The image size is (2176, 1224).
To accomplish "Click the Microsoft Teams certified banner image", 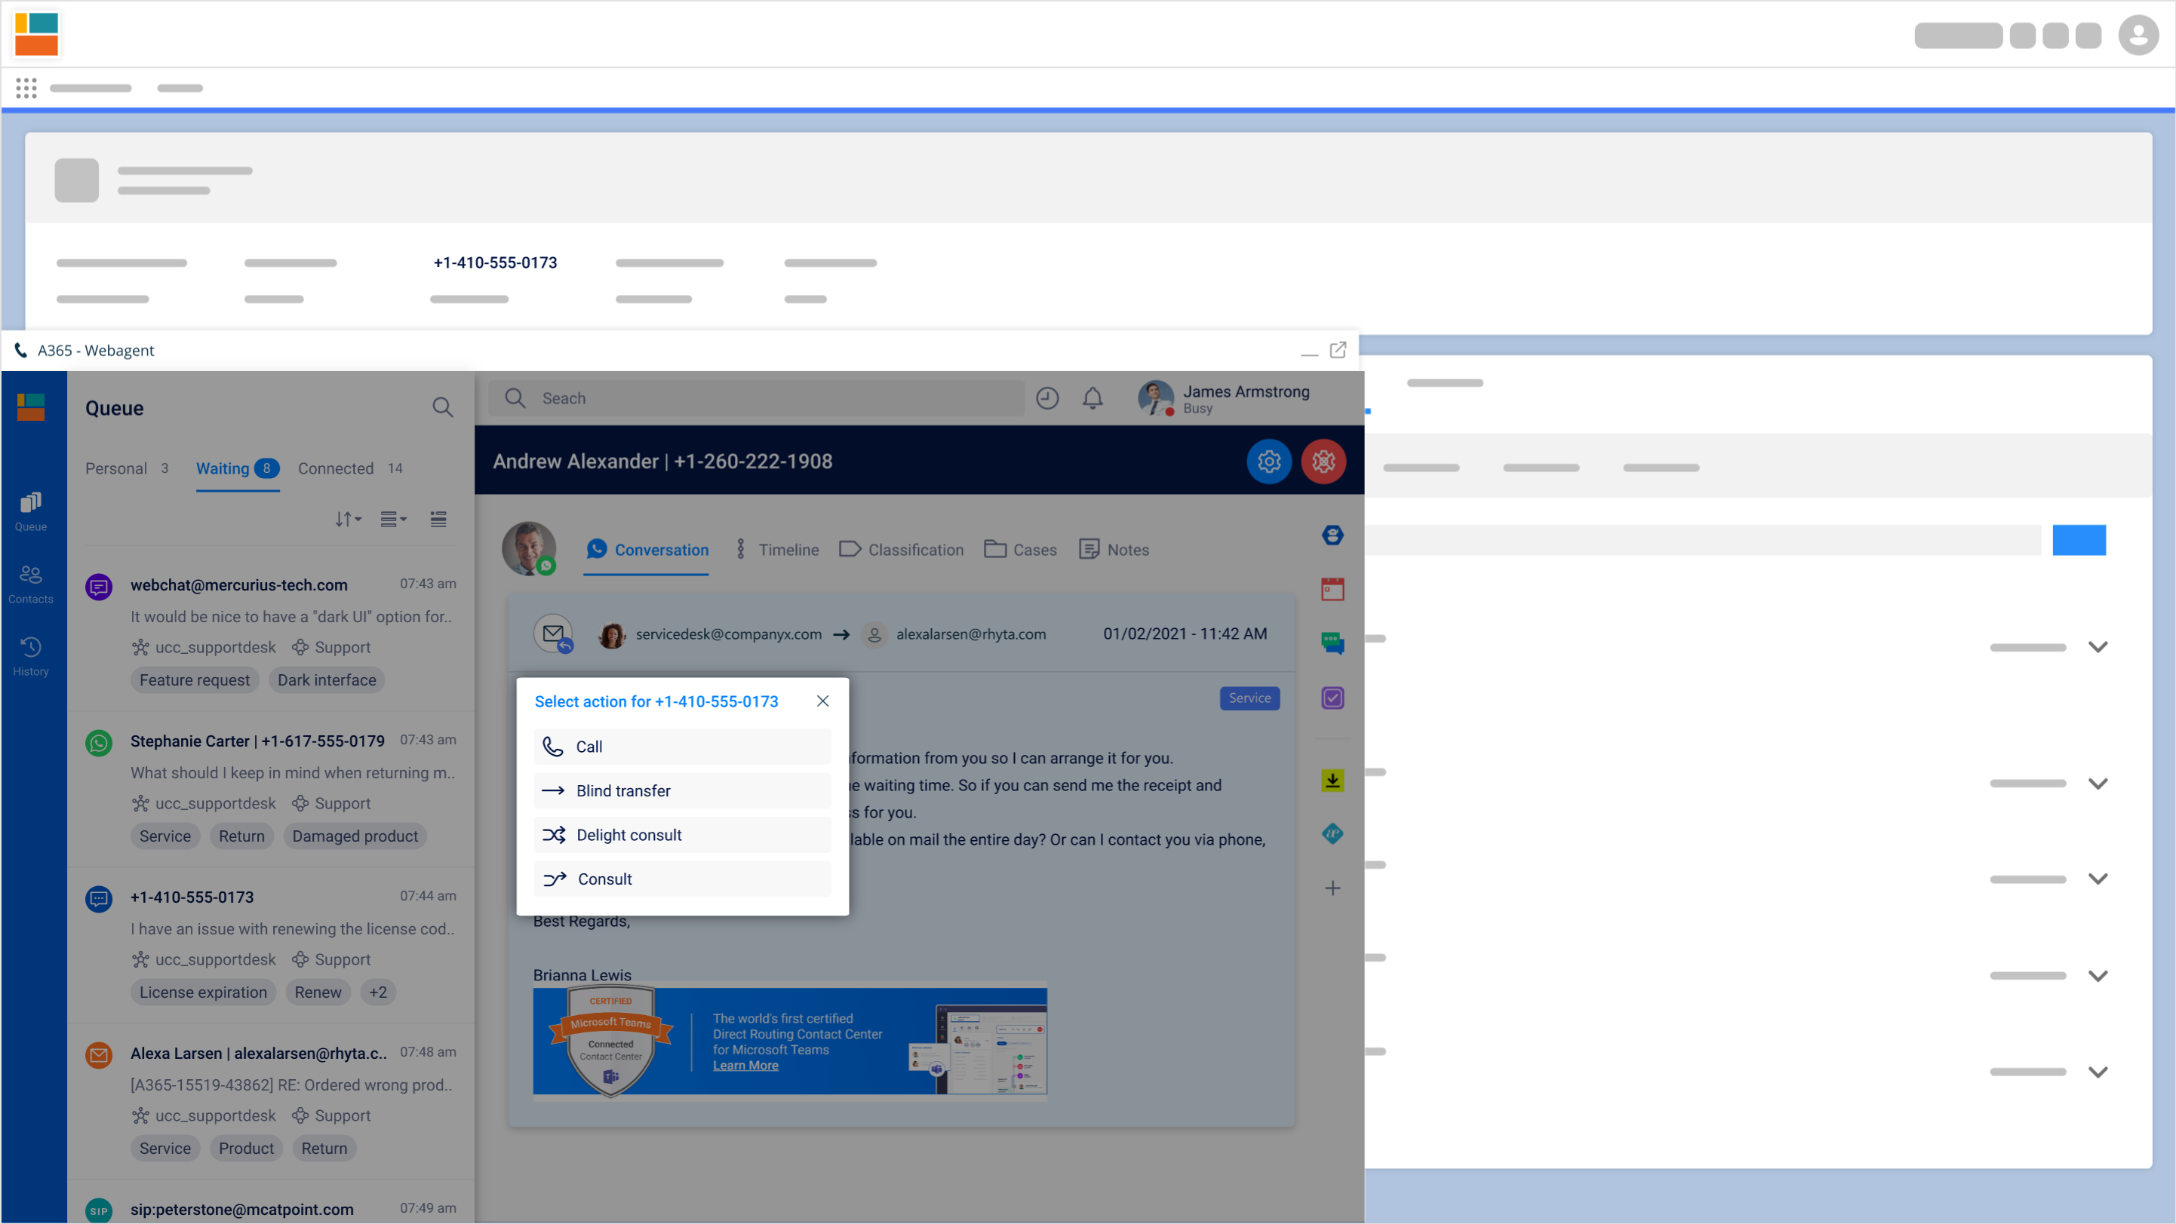I will point(790,1042).
